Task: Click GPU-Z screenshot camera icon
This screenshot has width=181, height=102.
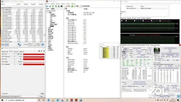Action: pyautogui.click(x=39, y=51)
